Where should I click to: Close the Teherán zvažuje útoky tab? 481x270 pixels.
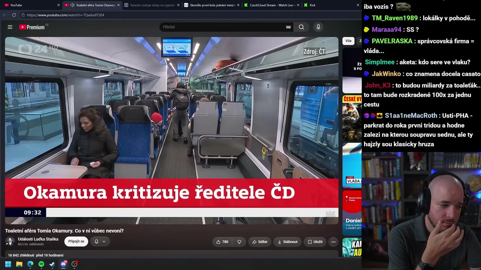(x=178, y=5)
